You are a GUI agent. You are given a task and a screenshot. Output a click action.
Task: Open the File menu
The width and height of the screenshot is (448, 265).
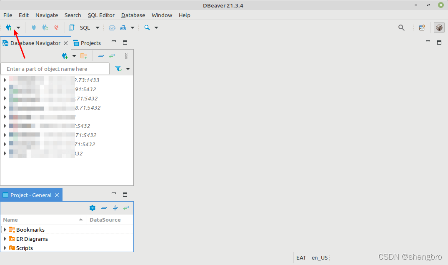pos(8,15)
